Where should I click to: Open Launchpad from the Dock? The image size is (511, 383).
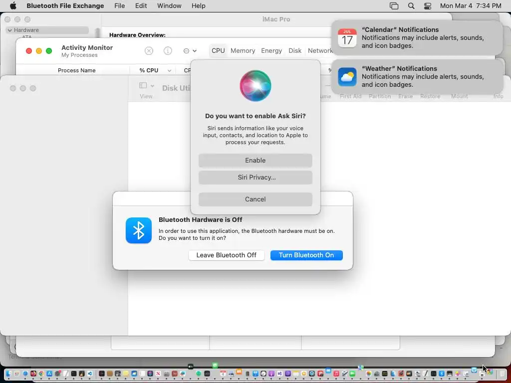(16, 373)
